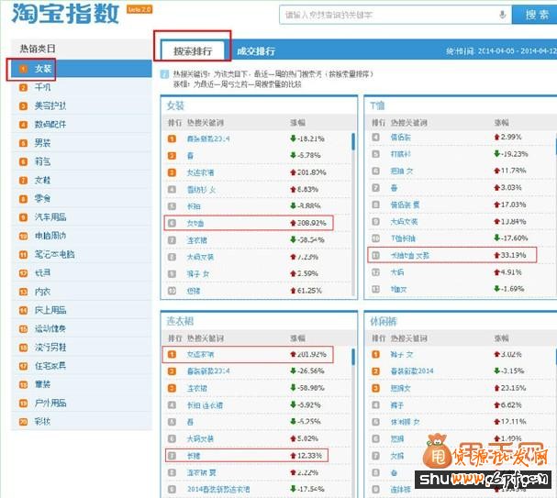Switch to the 搜索排行 tab
Image resolution: width=557 pixels, height=498 pixels.
(x=192, y=51)
